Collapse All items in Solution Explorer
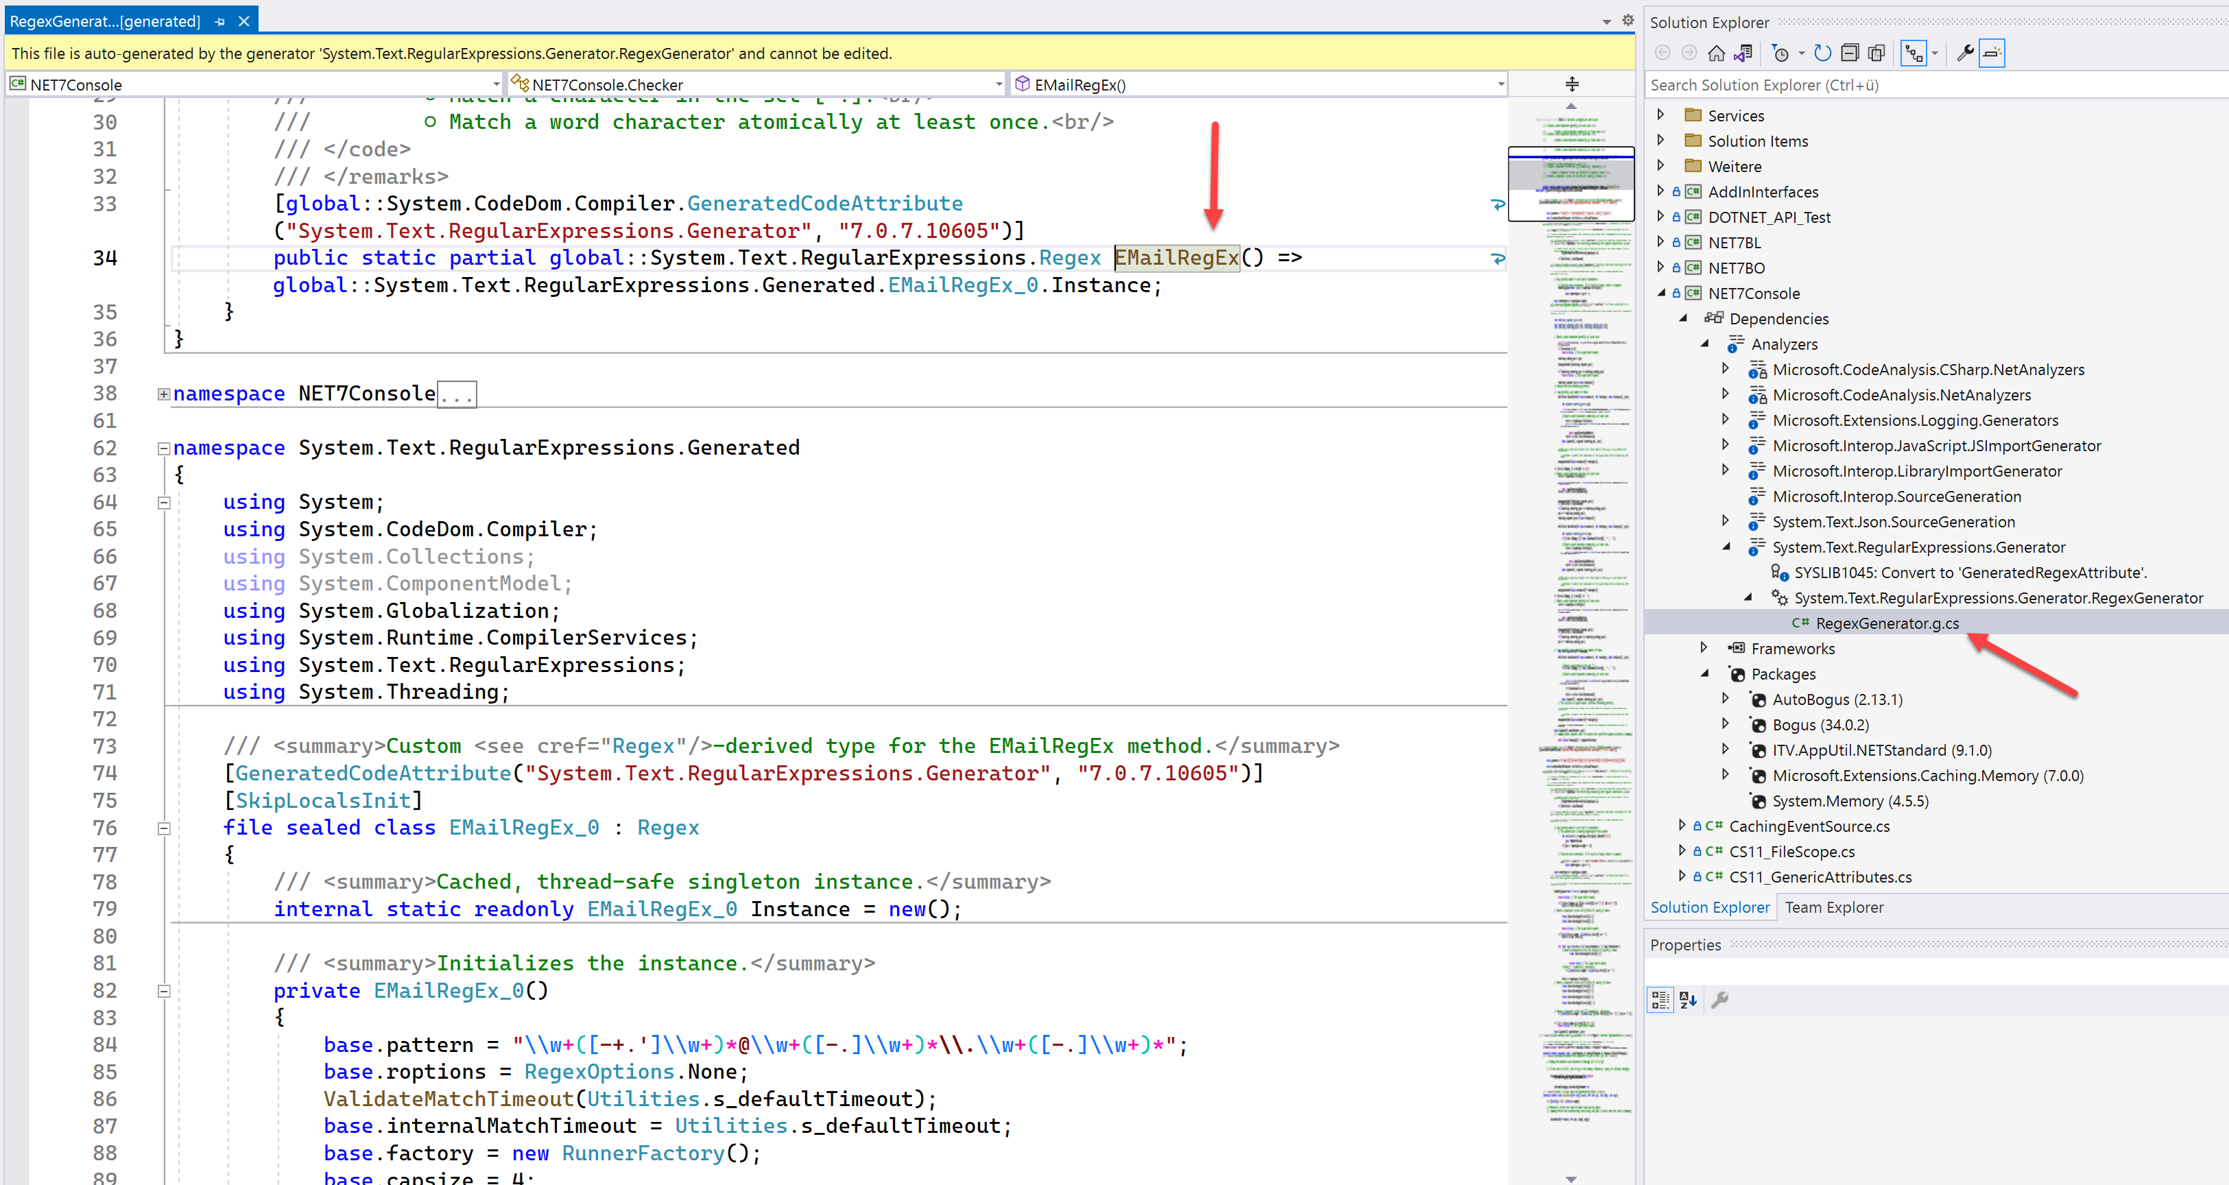 coord(1850,53)
